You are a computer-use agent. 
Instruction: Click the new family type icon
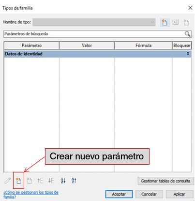click(165, 22)
